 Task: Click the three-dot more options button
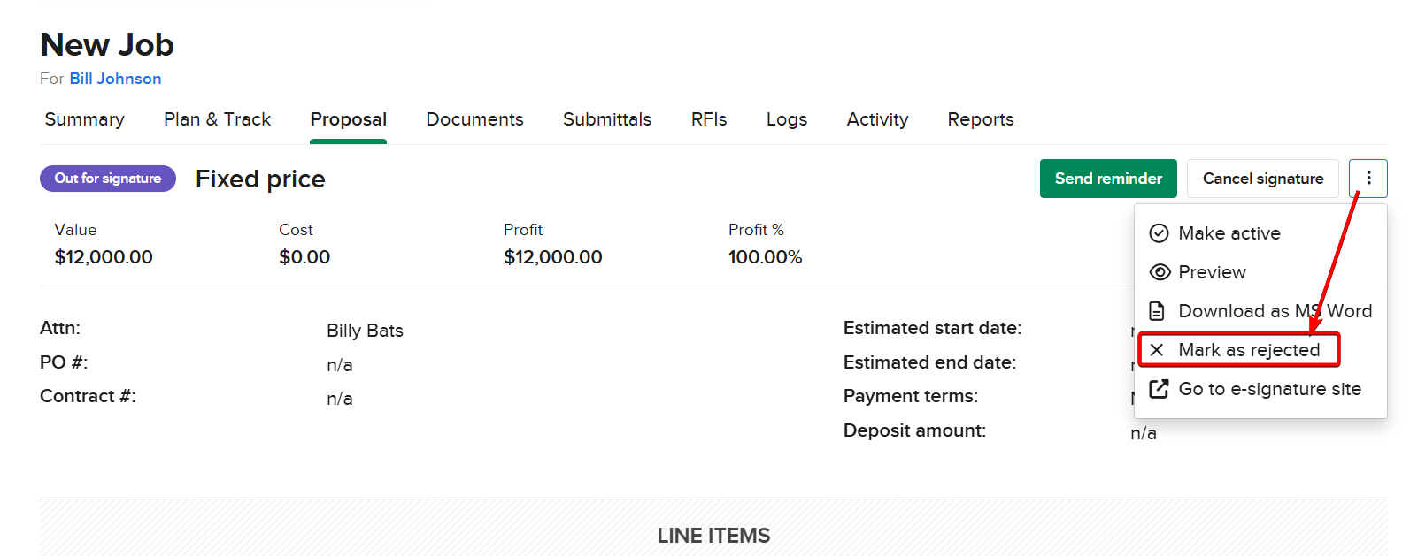pos(1368,179)
